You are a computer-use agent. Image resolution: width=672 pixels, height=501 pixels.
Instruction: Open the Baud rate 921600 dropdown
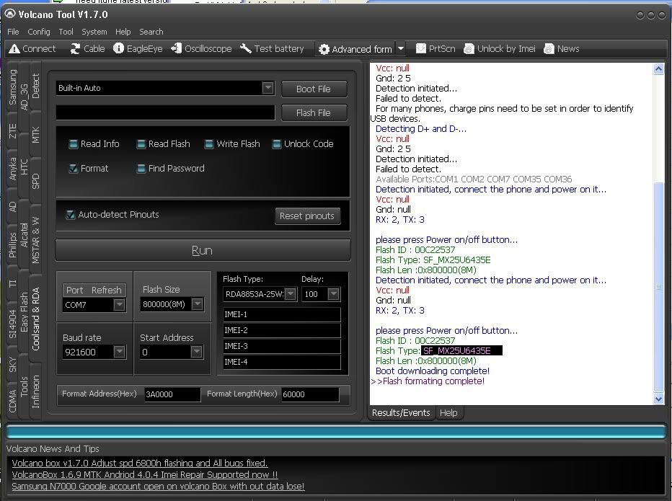pos(119,352)
